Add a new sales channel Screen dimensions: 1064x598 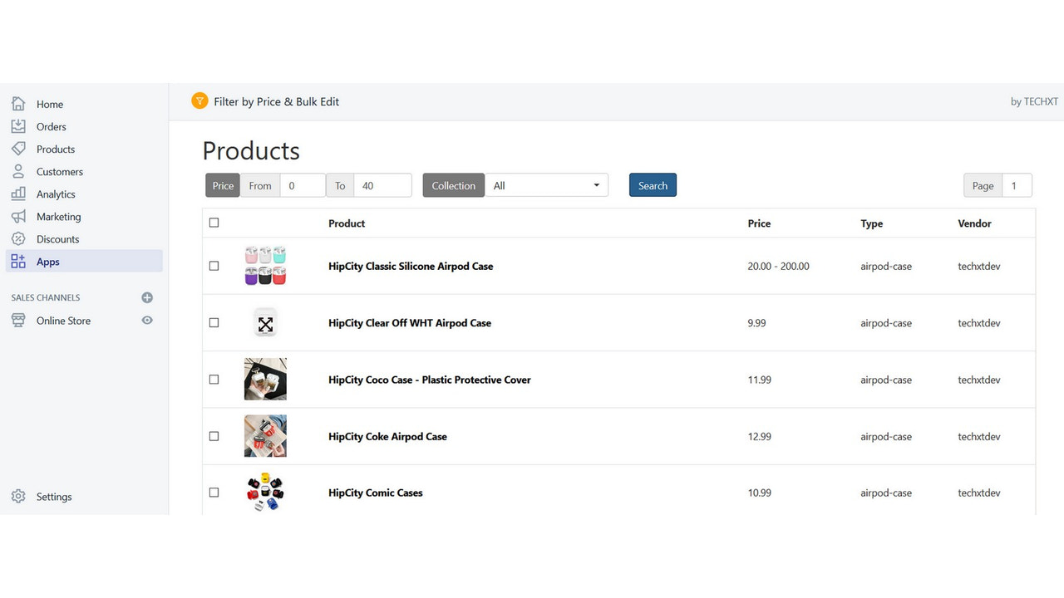click(147, 297)
